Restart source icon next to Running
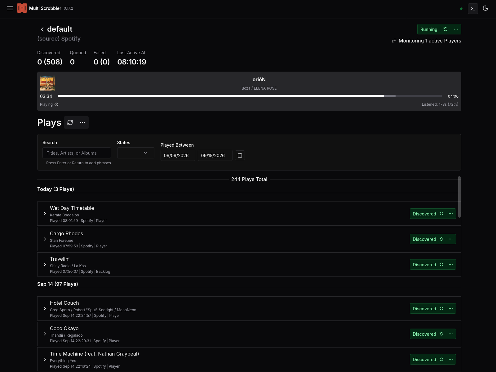496x372 pixels. [445, 29]
